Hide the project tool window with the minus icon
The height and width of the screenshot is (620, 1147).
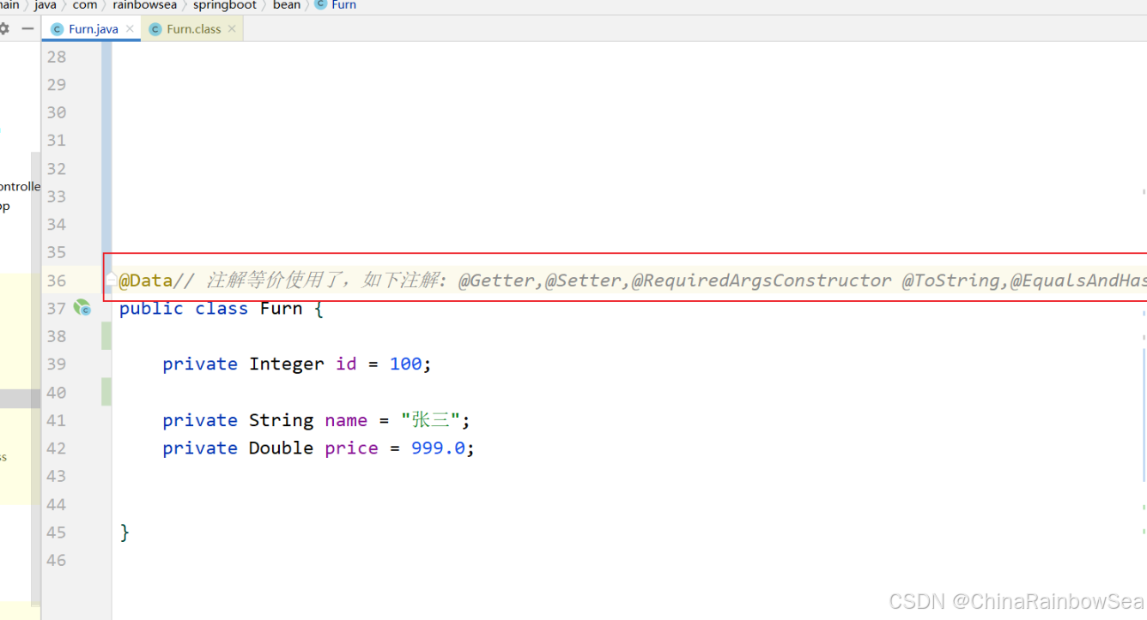coord(27,28)
